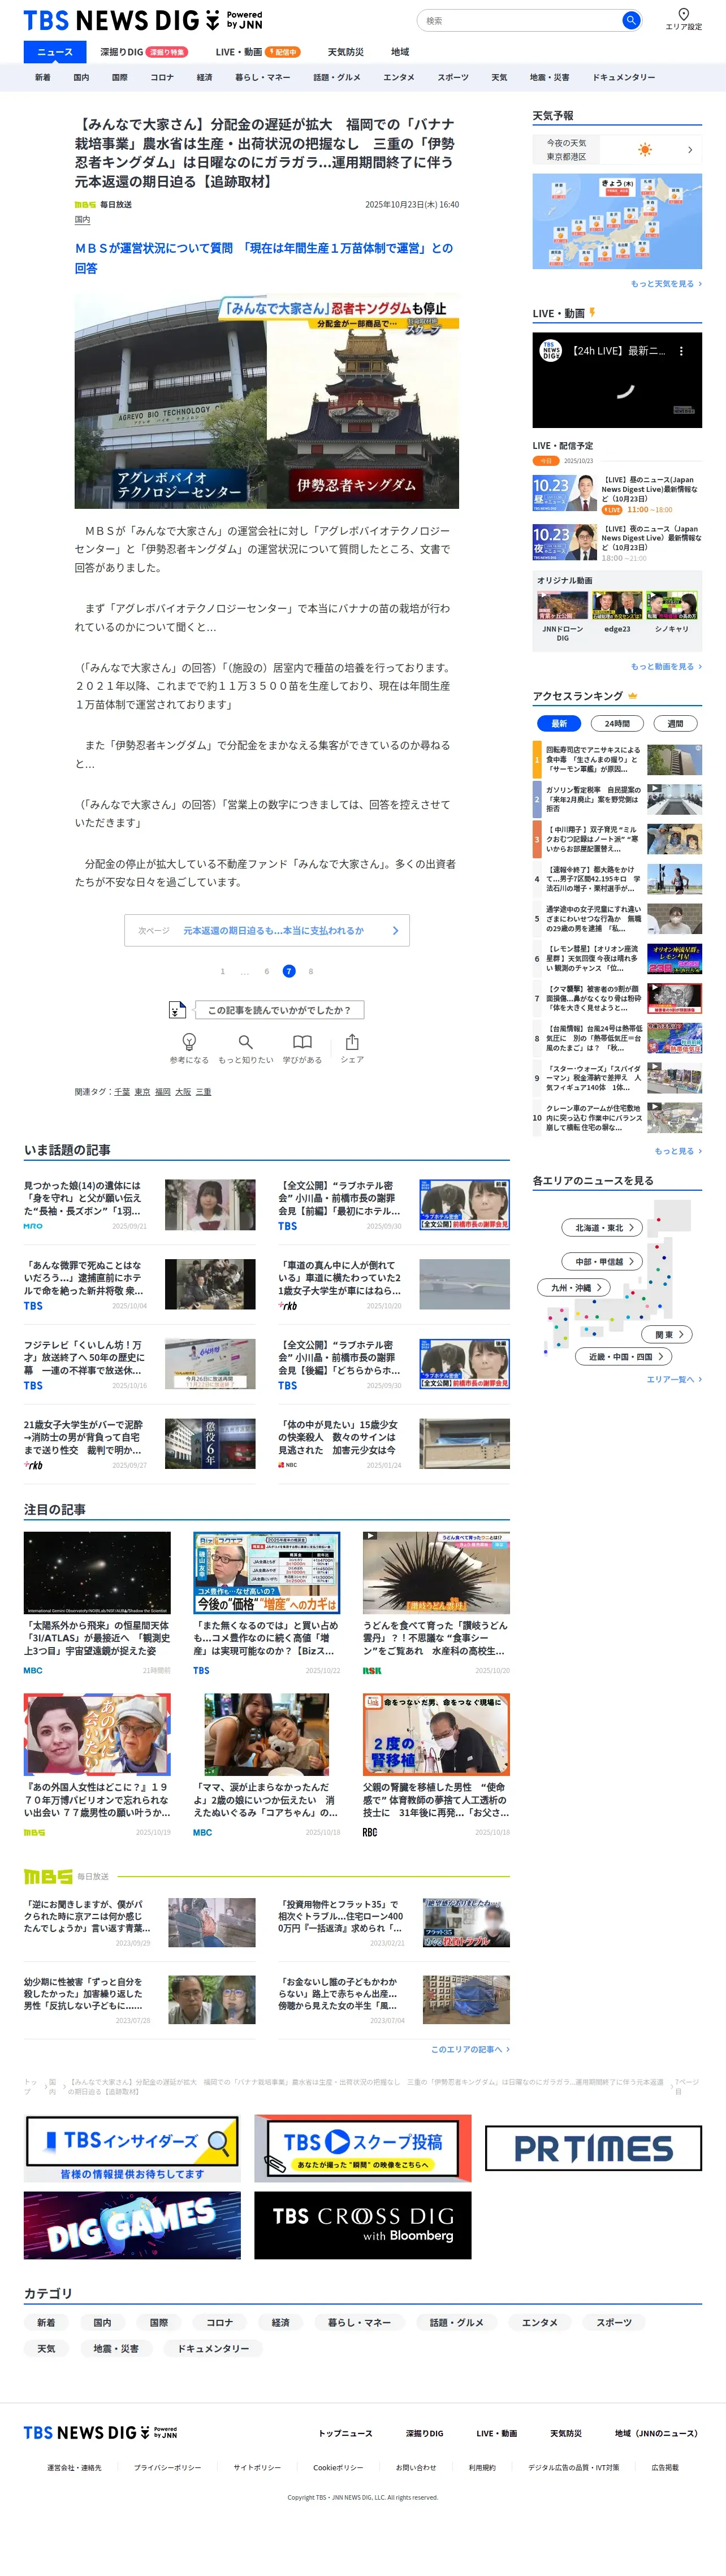The height and width of the screenshot is (2576, 726).
Task: Switch to the ニュース main tab
Action: click(55, 52)
